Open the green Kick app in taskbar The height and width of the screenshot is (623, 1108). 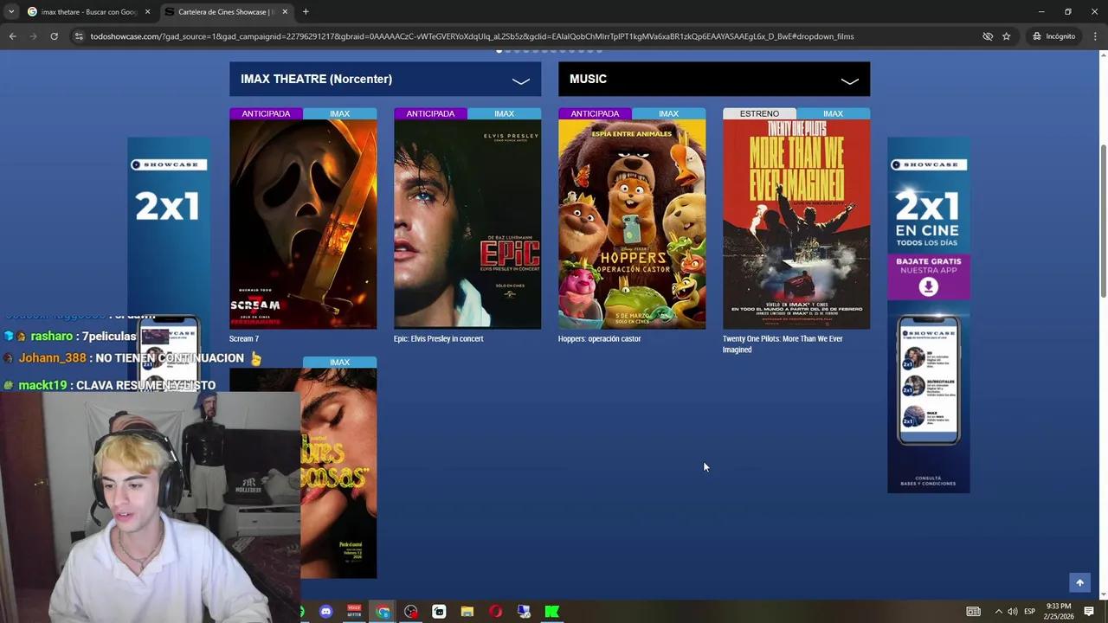[551, 612]
